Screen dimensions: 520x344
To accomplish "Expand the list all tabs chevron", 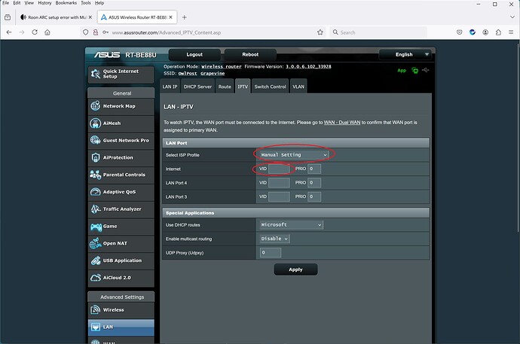I will tap(512, 17).
